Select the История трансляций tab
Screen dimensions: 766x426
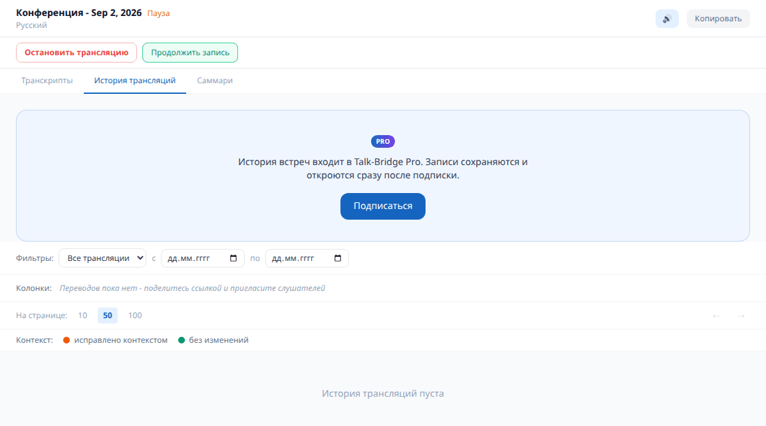click(135, 81)
